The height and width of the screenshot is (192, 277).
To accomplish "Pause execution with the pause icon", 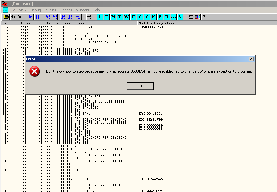I will point(37,17).
